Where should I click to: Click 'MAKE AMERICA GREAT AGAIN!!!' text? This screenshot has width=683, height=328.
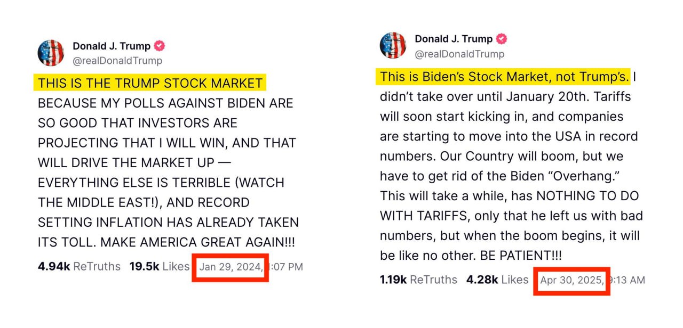click(198, 242)
